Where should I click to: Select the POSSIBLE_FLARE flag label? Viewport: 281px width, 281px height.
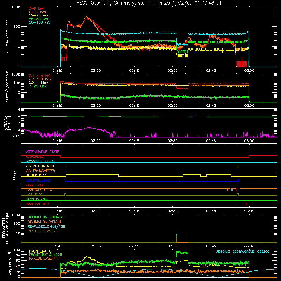pyautogui.click(x=40, y=161)
